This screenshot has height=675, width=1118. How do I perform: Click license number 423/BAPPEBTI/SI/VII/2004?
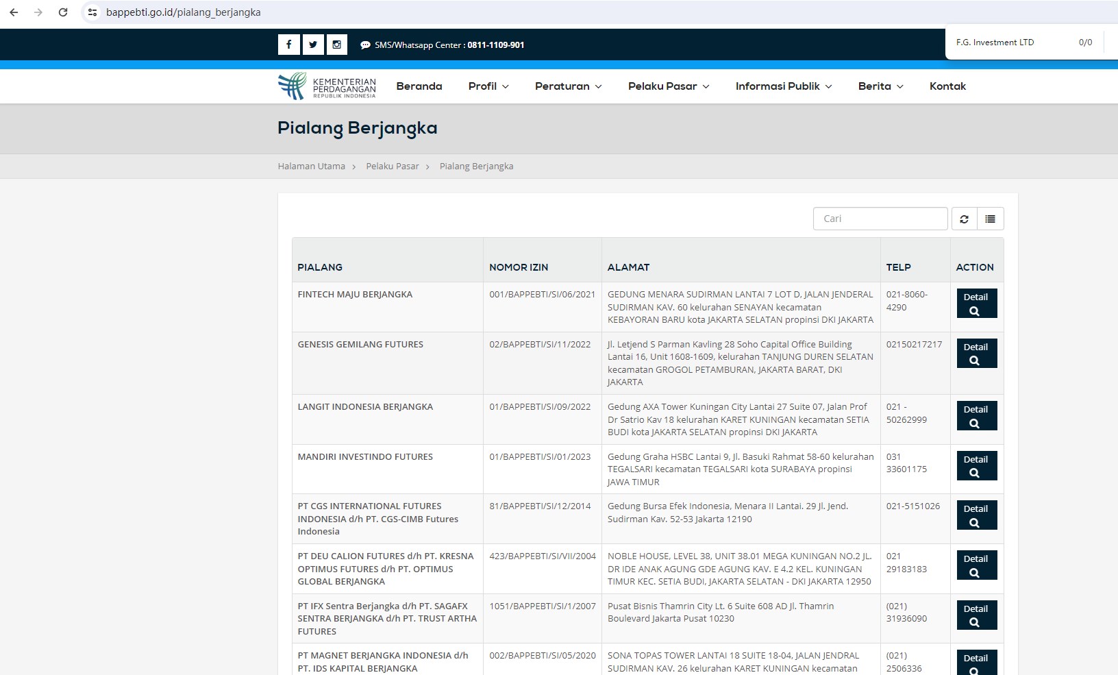[543, 556]
